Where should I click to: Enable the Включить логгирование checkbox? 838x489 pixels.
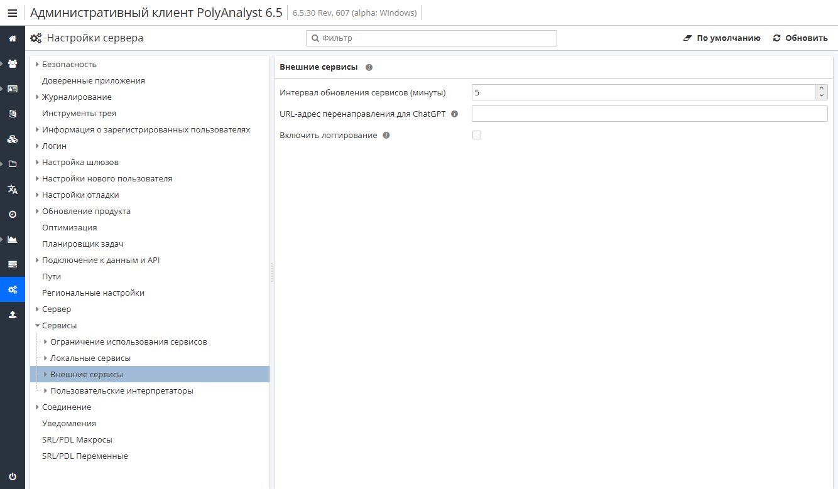click(477, 135)
